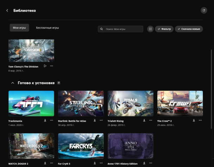214x167 pixels.
Task: Focus the Поиск: Мои игры search field
Action: pyautogui.click(x=120, y=29)
